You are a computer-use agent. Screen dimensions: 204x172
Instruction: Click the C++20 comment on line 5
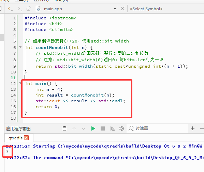pyautogui.click(x=77, y=41)
